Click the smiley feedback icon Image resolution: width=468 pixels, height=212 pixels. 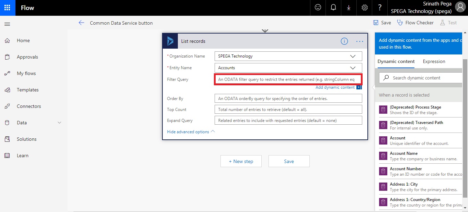pyautogui.click(x=318, y=8)
